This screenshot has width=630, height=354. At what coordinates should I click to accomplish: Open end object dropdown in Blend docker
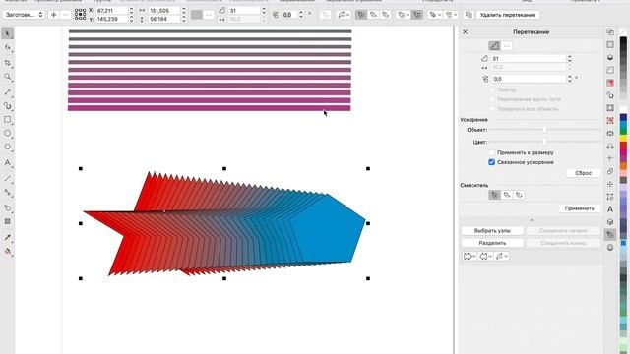[x=485, y=256]
